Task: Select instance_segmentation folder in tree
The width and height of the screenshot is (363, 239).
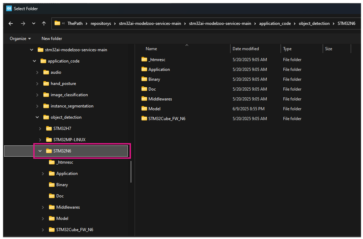Action: coord(72,106)
